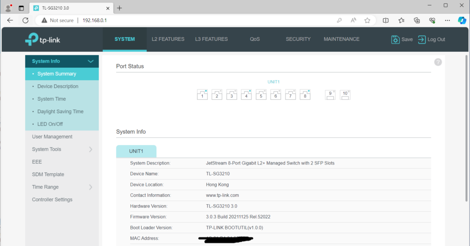470x246 pixels.
Task: Open browser Settings and more menu
Action: [447, 20]
